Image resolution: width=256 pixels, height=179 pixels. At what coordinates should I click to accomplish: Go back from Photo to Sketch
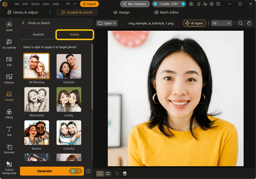coord(23,23)
